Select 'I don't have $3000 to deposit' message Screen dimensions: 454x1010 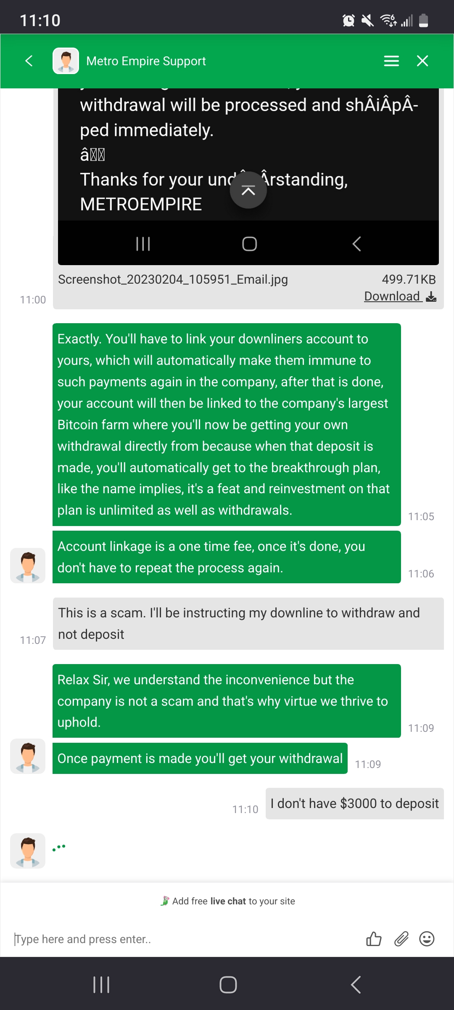(x=354, y=803)
